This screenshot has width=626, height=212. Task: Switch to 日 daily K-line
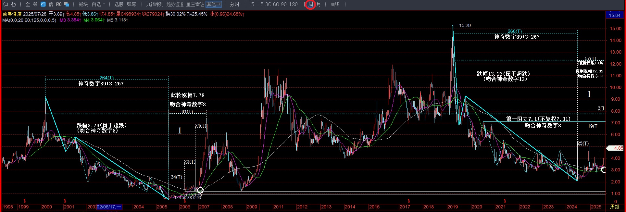tap(303, 4)
